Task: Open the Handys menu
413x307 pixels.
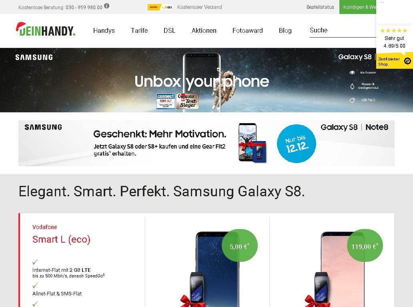Action: (x=104, y=30)
